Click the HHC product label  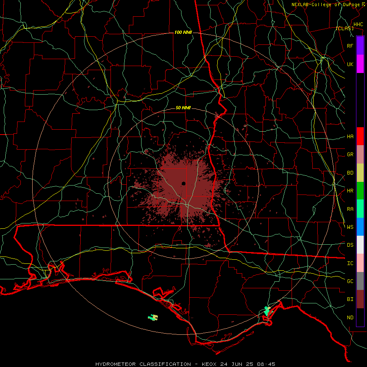tap(358, 24)
